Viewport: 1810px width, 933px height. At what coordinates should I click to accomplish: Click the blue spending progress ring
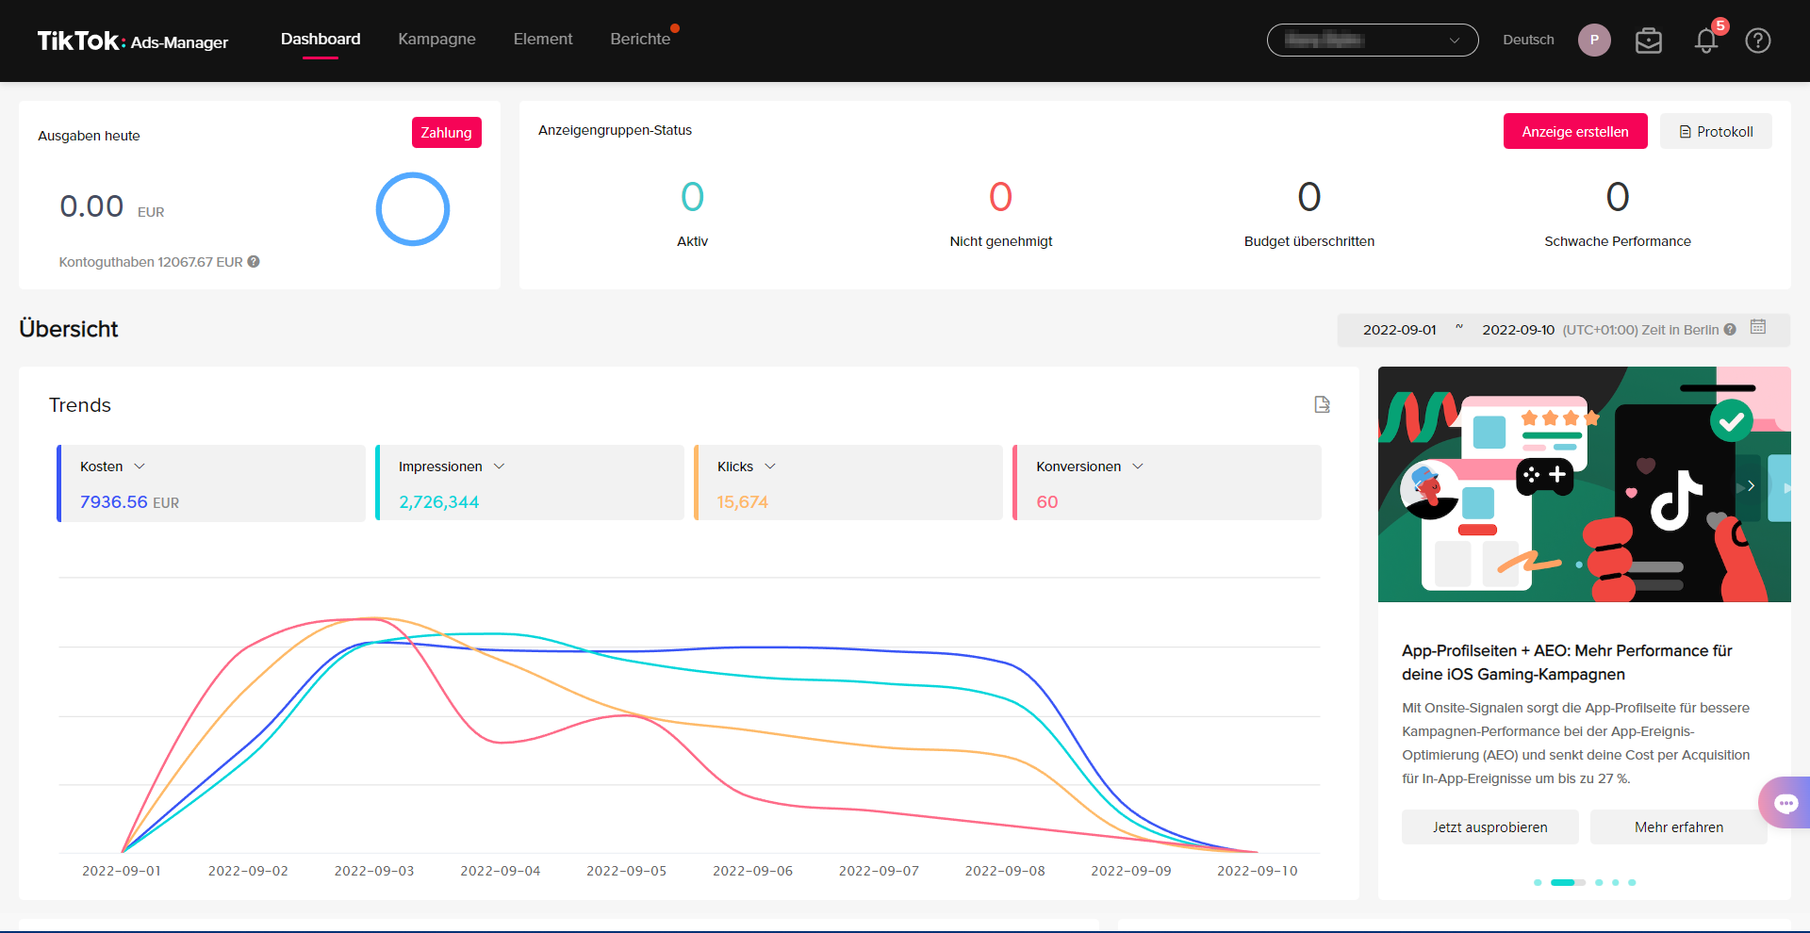[413, 209]
